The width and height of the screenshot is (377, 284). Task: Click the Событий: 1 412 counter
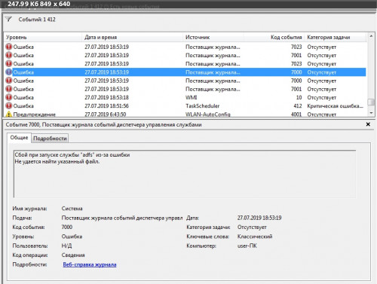coord(37,20)
